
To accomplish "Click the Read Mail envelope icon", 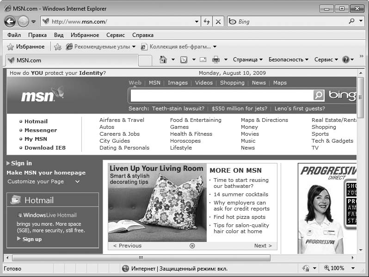I will (203, 60).
